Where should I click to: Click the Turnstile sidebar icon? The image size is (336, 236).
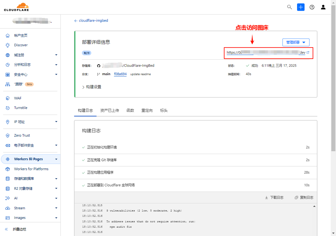8,108
